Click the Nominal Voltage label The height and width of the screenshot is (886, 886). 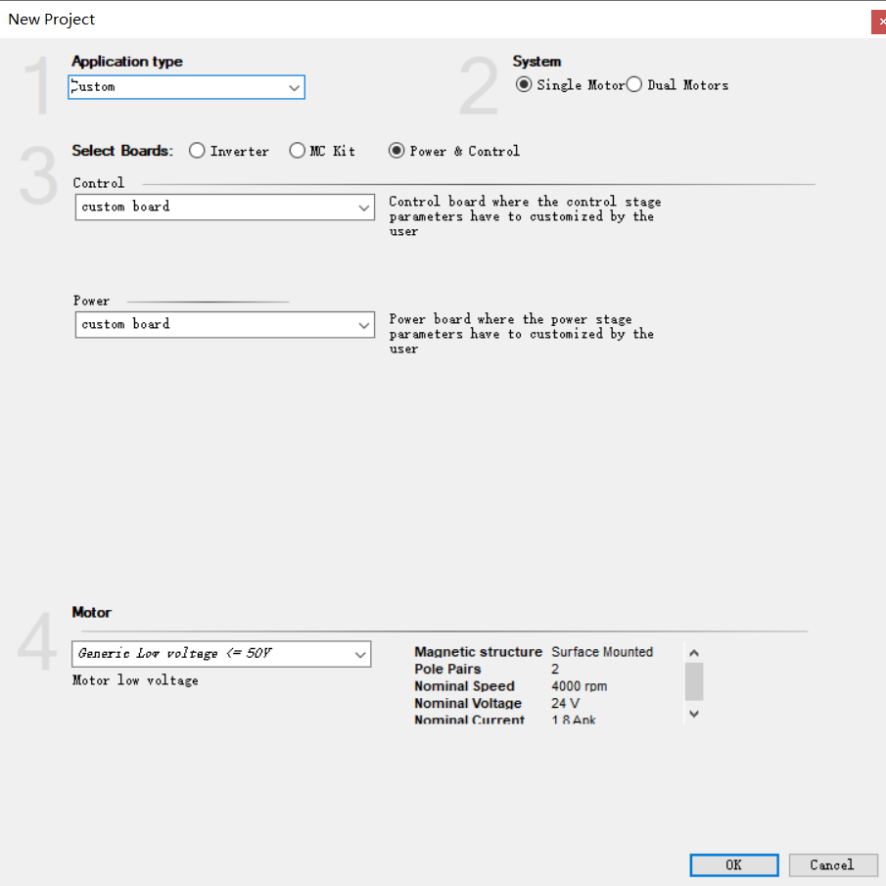point(468,704)
